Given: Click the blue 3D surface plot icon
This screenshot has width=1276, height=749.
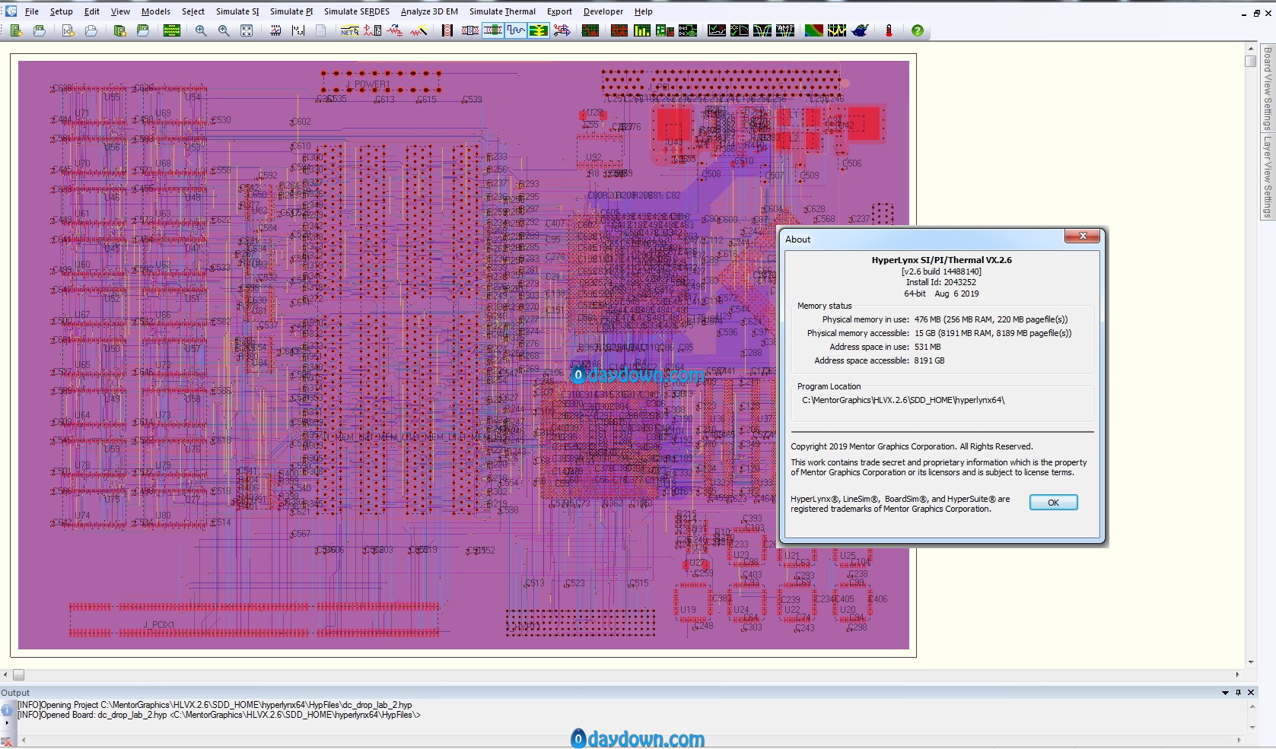Looking at the screenshot, I should click(861, 30).
